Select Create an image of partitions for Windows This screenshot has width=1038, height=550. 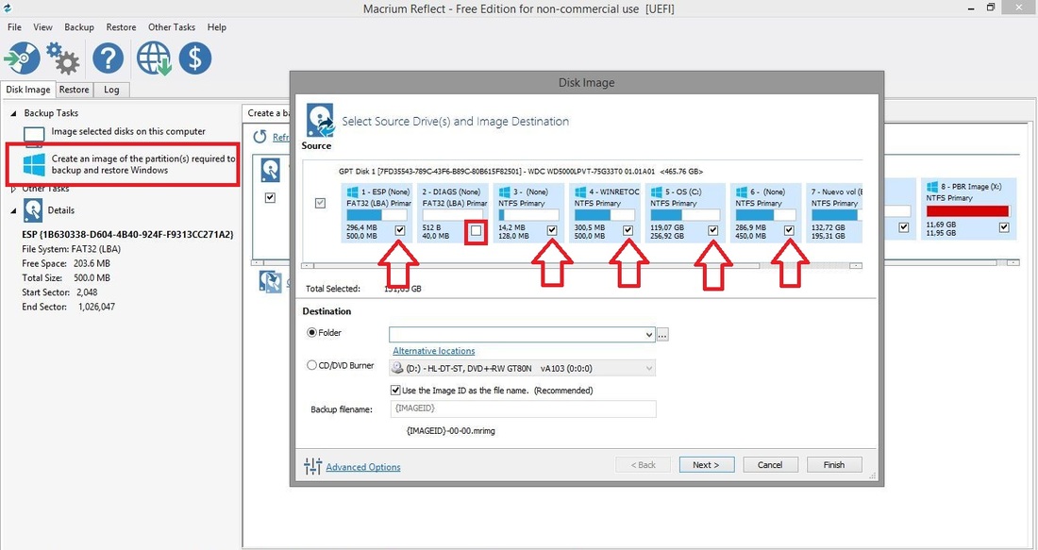[x=143, y=164]
